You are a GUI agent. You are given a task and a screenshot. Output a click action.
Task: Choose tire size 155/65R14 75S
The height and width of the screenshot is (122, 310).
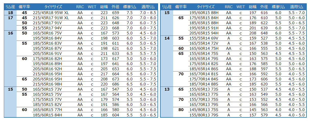coord(204,53)
